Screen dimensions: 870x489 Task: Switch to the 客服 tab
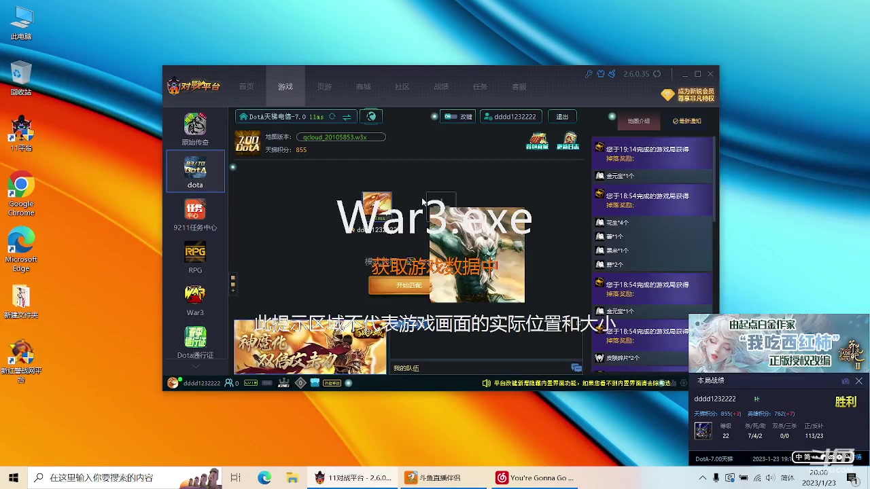click(x=519, y=87)
